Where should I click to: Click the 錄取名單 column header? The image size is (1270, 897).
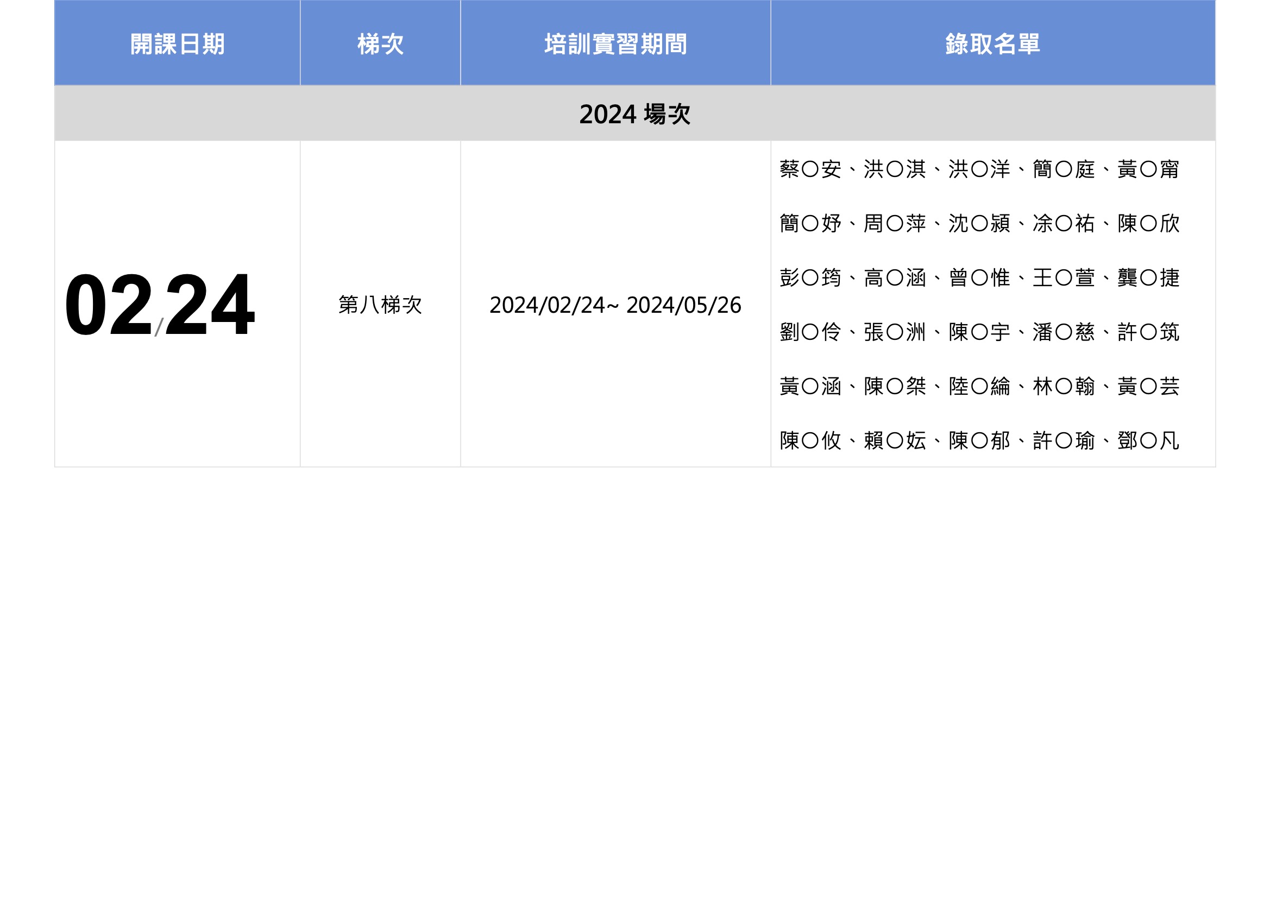992,43
